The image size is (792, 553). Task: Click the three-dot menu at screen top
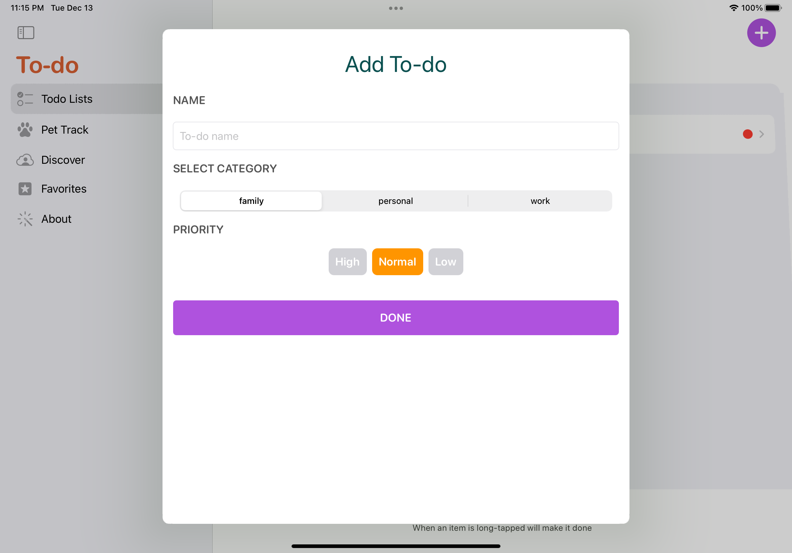395,8
